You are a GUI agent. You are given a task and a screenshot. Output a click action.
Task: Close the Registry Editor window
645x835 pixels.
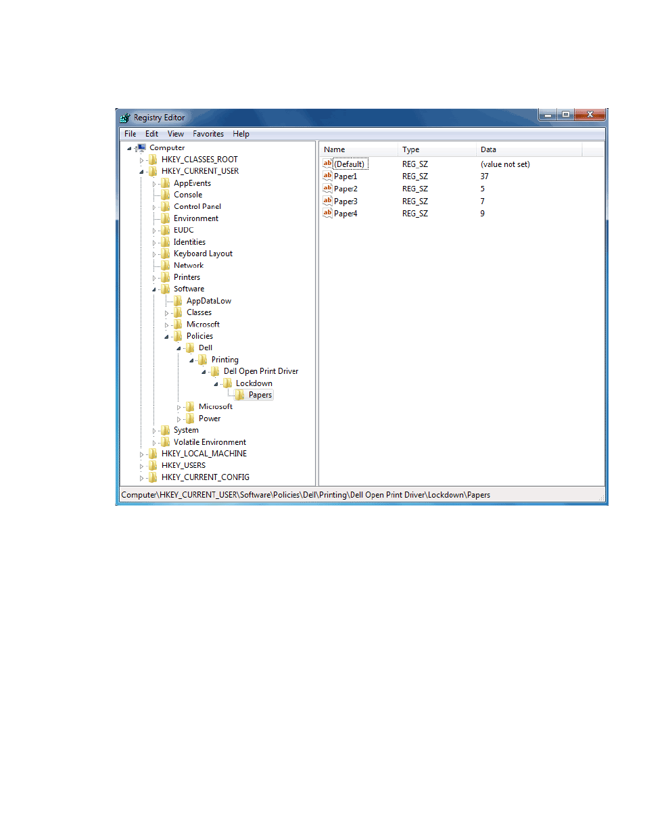point(590,115)
